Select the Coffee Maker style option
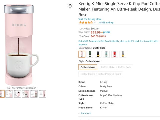This screenshot has height=120, width=160. coord(88,67)
